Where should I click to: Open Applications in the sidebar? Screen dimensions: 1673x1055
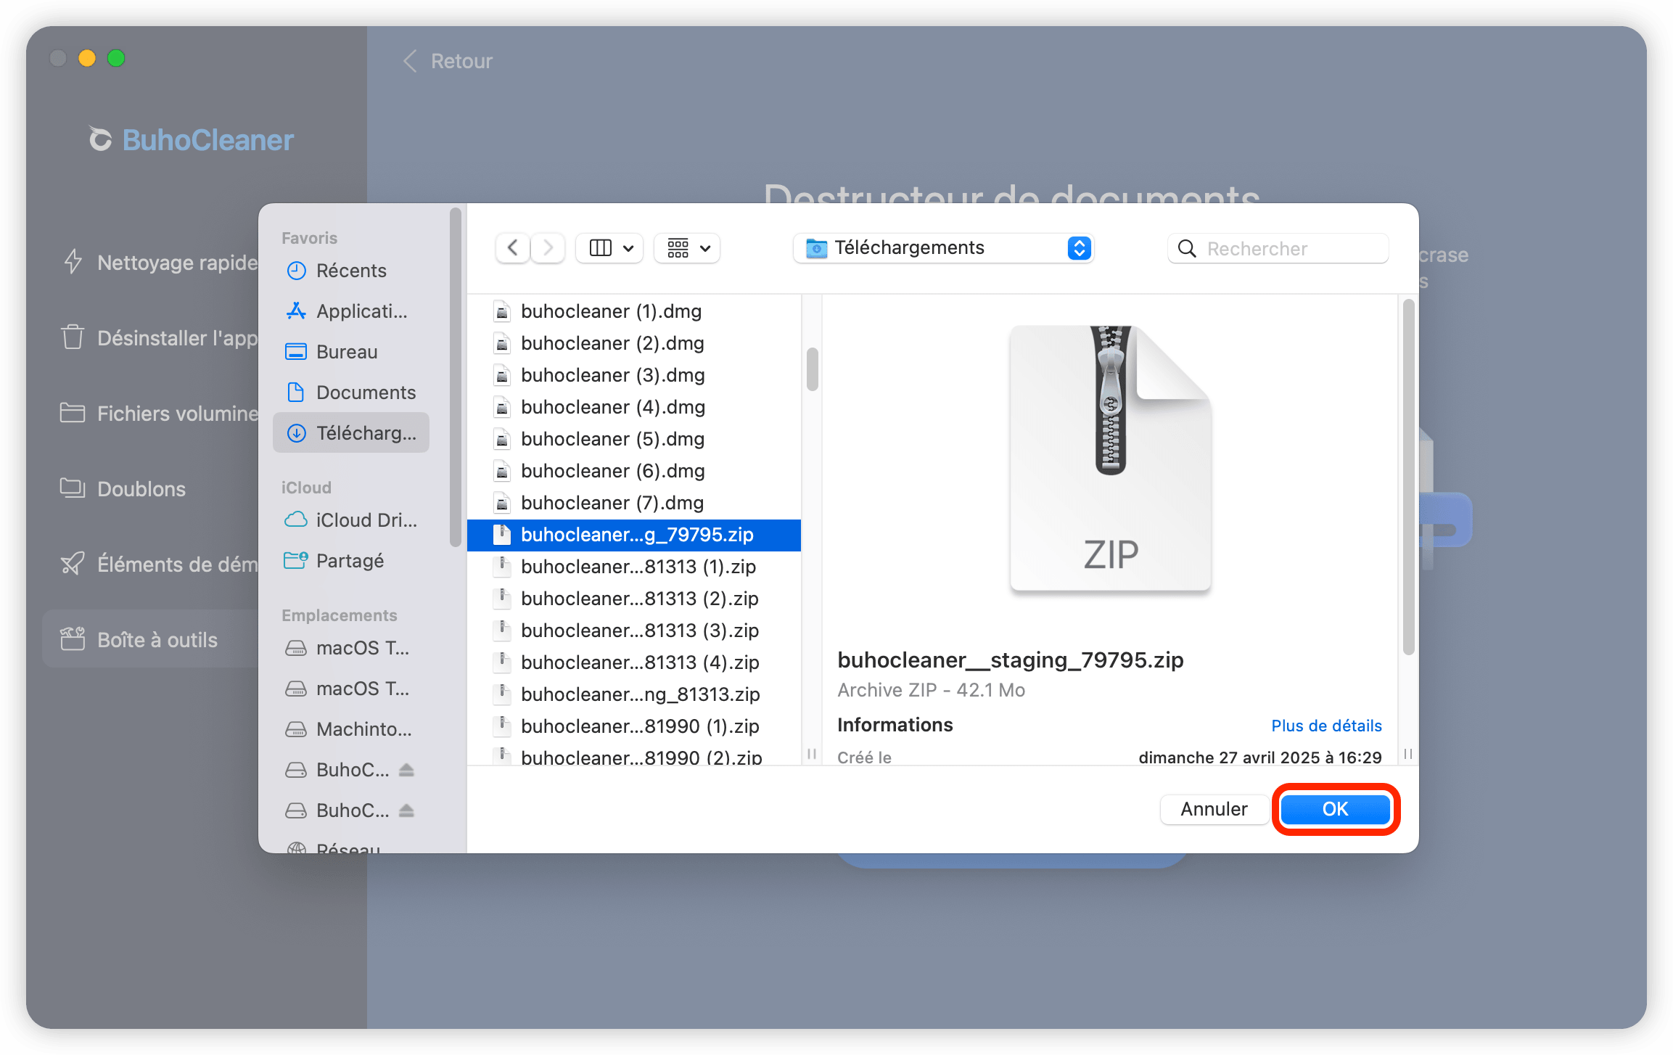[x=351, y=311]
